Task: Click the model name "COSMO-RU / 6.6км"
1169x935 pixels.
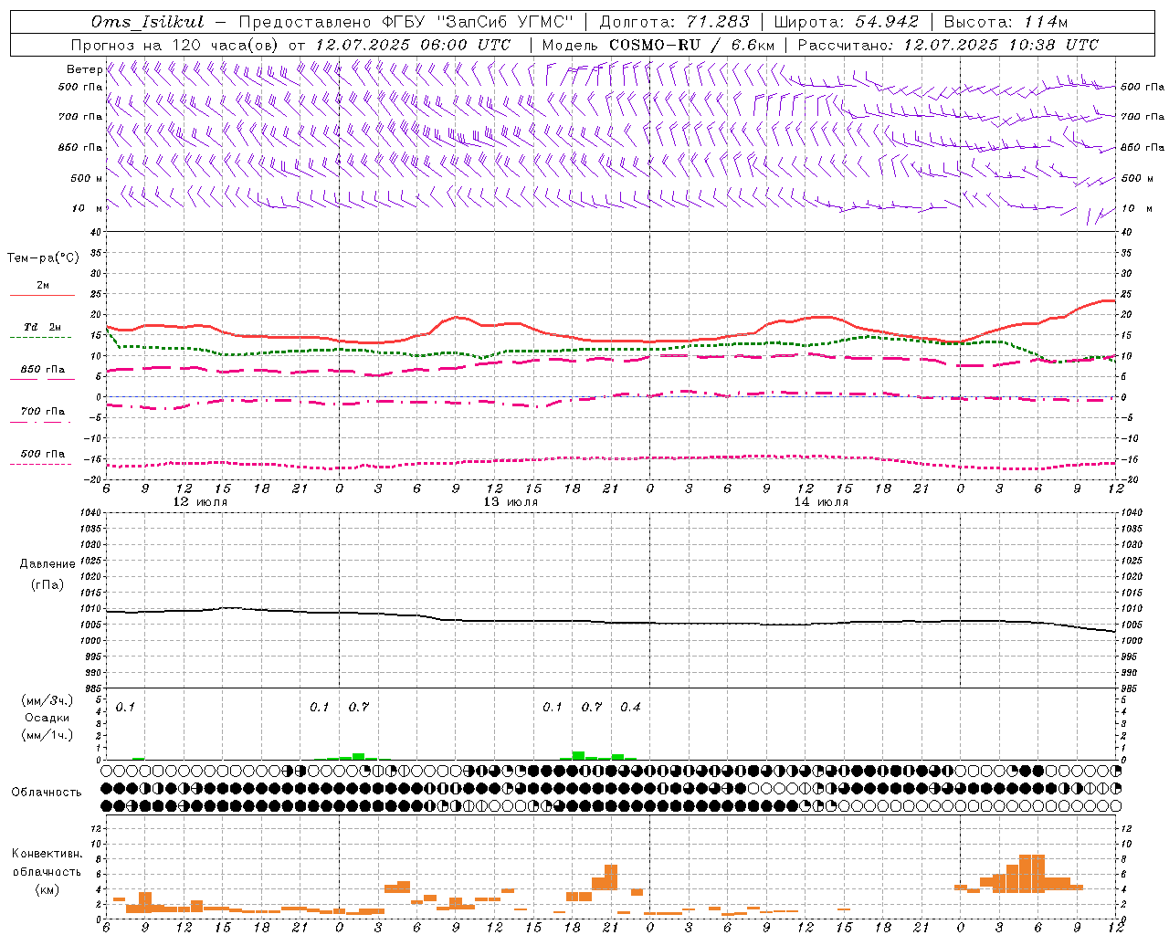Action: [x=691, y=45]
